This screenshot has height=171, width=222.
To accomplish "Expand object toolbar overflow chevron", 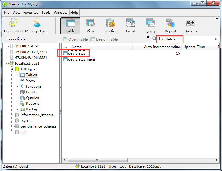I will pos(148,37).
